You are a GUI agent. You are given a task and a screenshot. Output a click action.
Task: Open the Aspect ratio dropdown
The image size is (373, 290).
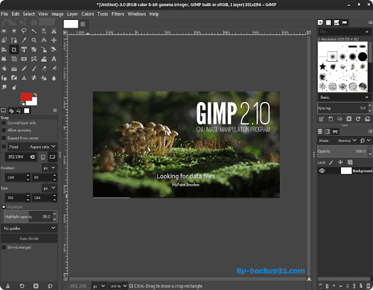pyautogui.click(x=33, y=147)
